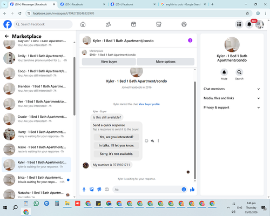The height and width of the screenshot is (216, 270).
Task: Click browser address bar URL
Action: pyautogui.click(x=63, y=13)
